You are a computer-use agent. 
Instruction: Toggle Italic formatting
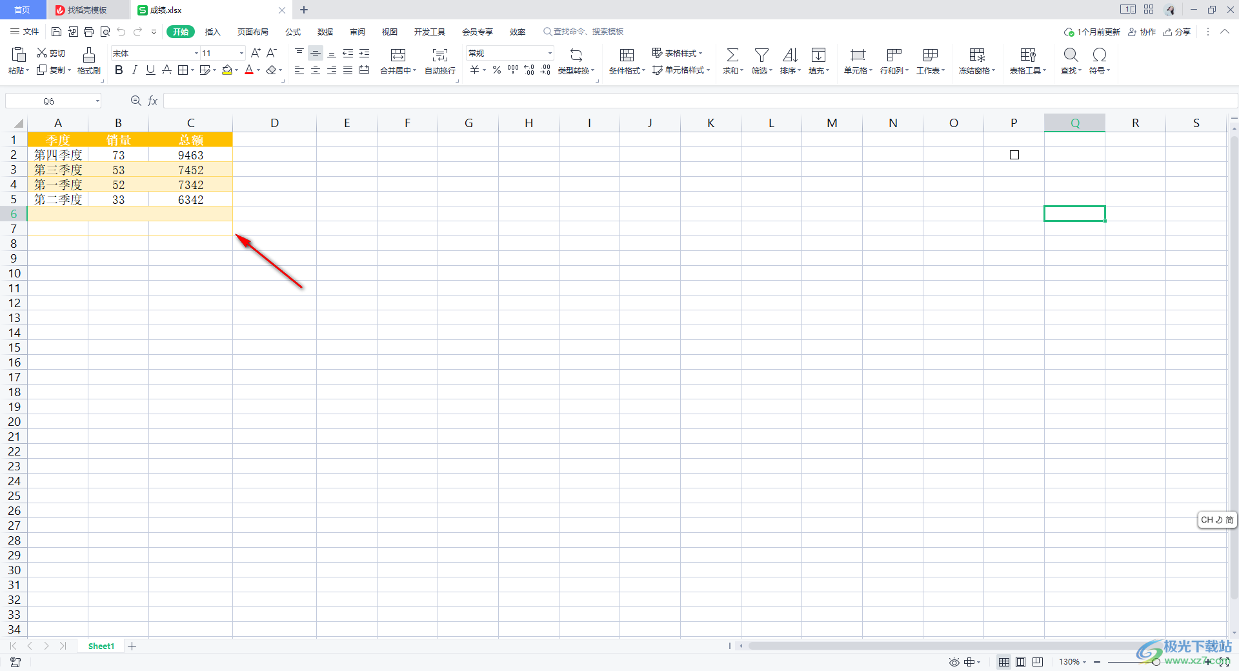134,70
